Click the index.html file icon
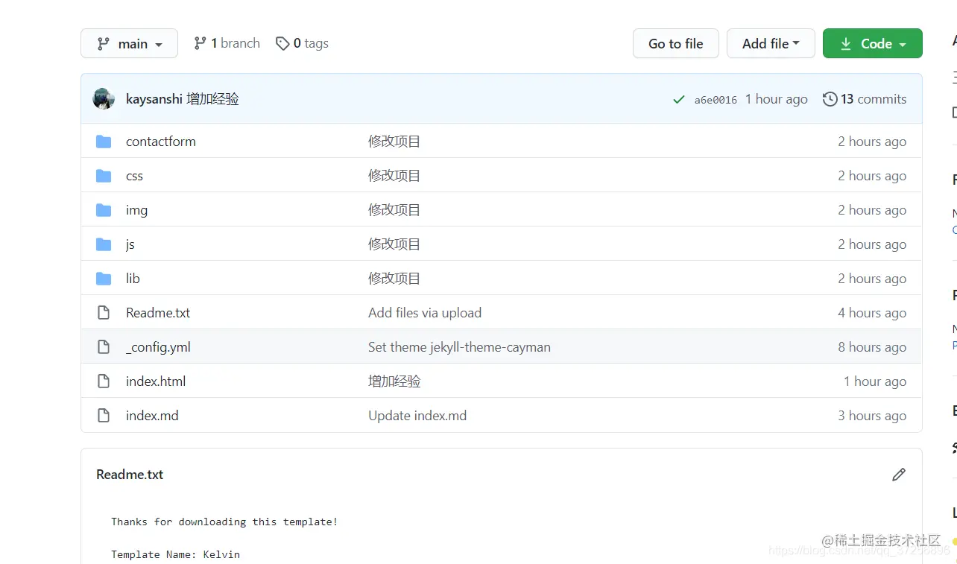The height and width of the screenshot is (564, 957). pos(104,381)
